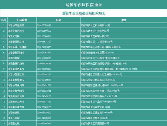Viewport: 167px width, 126px height.
Task: Select phone number 028-62011179
Action: 44,102
